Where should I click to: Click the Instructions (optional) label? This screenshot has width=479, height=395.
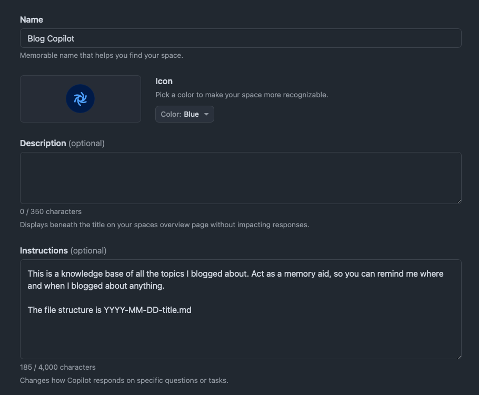pos(63,250)
